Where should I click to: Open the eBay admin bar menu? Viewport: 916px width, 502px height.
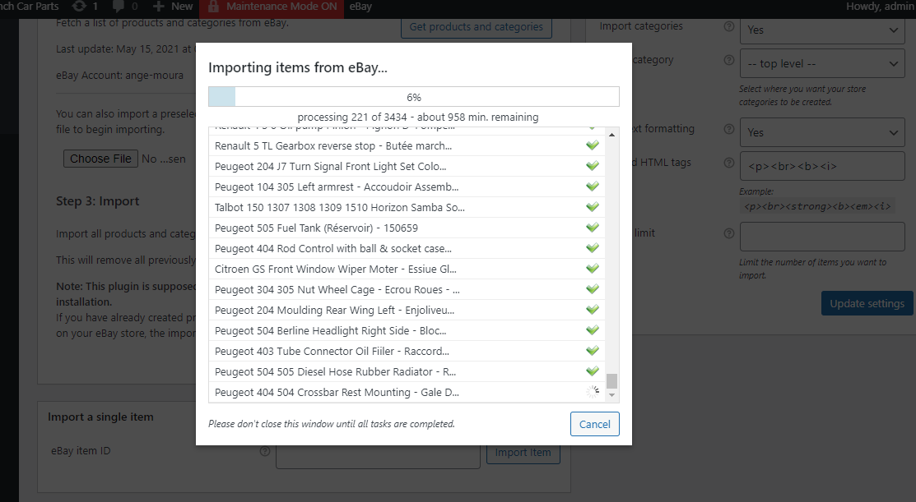pos(360,7)
